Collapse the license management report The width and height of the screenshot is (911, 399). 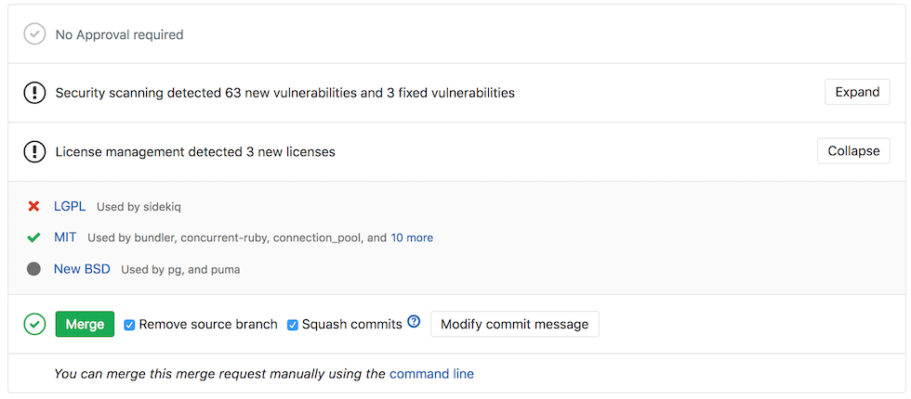[x=853, y=150]
